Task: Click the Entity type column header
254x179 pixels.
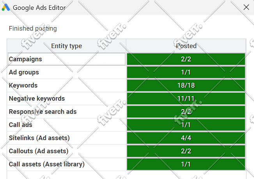Action: click(x=66, y=46)
